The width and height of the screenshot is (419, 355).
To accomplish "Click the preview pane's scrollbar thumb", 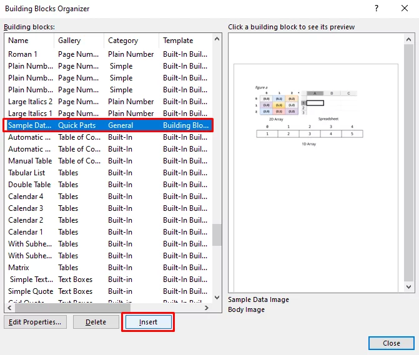I will pyautogui.click(x=408, y=163).
